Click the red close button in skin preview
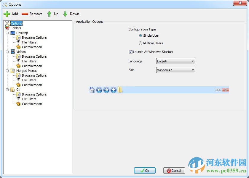The height and width of the screenshot is (178, 249). tap(226, 90)
